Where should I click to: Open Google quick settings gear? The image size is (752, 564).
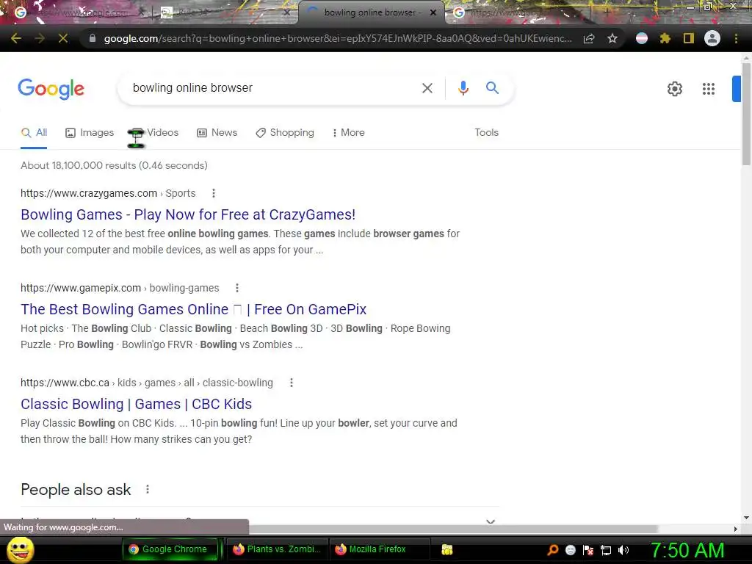tap(675, 89)
